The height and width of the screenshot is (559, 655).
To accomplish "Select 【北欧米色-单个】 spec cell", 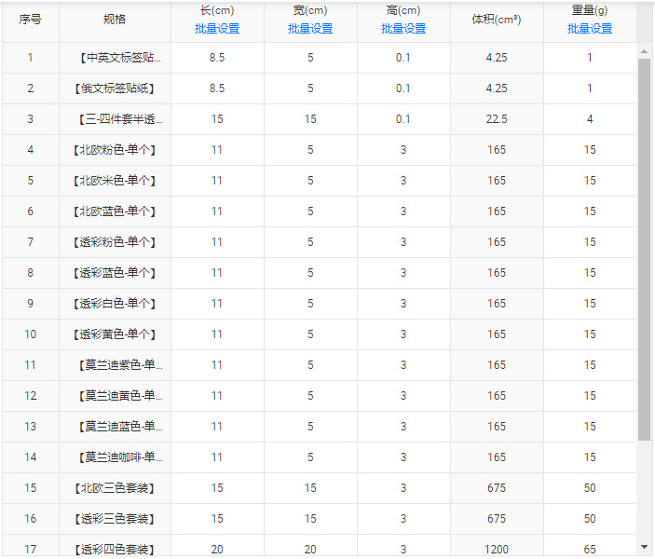I will click(115, 181).
